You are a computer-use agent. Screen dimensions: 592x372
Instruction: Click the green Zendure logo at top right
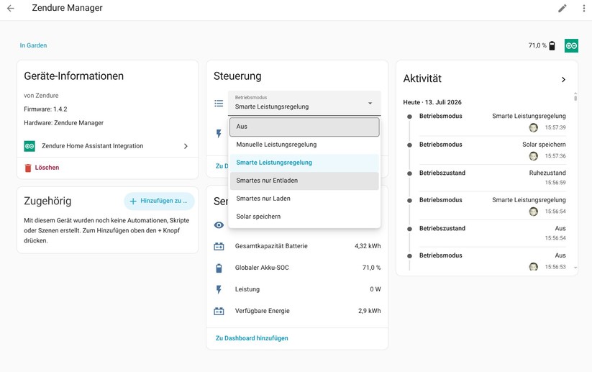(571, 46)
